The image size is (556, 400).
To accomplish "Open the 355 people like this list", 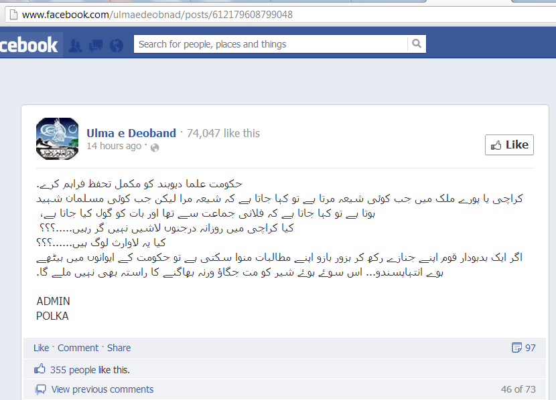I will click(73, 370).
